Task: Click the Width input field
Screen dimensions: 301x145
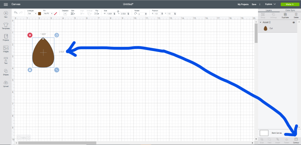Action: [110, 14]
